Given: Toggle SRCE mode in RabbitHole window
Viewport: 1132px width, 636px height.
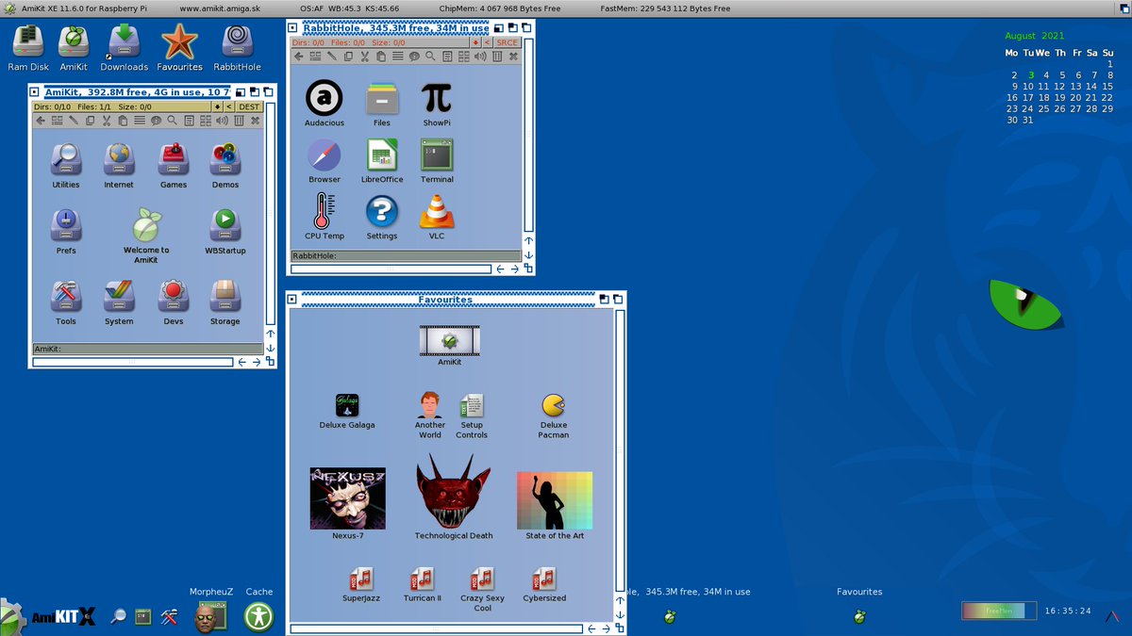Looking at the screenshot, I should tap(508, 42).
